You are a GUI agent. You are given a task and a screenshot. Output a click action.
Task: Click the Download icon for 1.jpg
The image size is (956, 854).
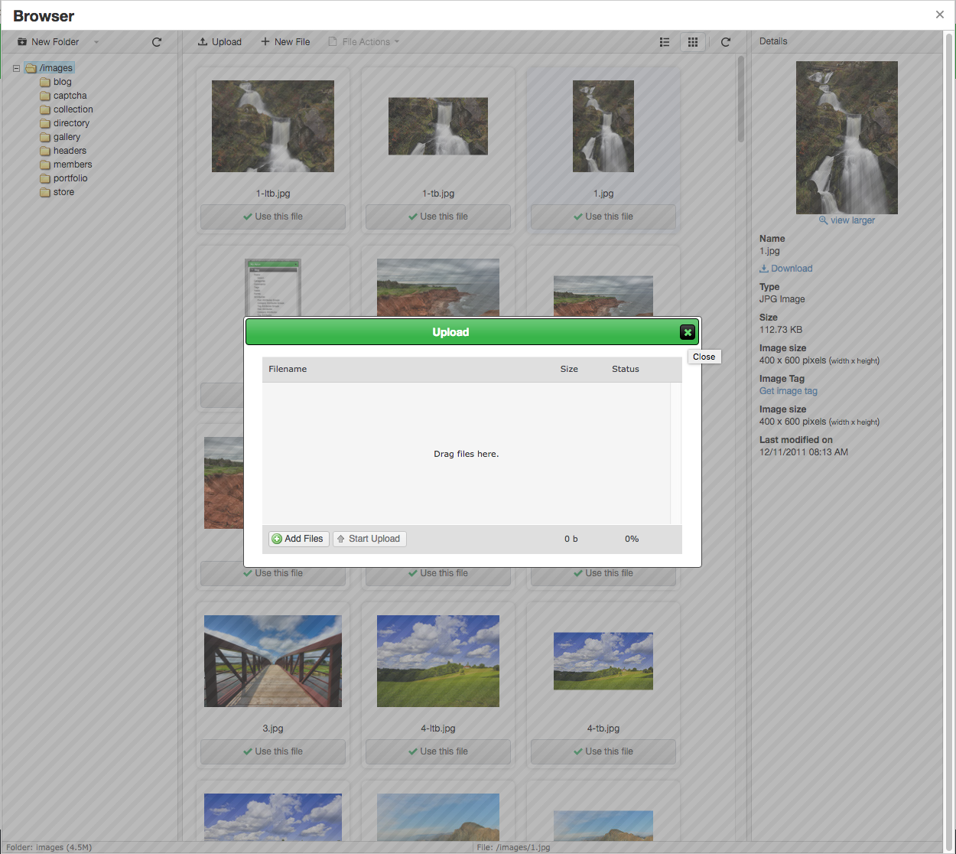[x=765, y=268]
